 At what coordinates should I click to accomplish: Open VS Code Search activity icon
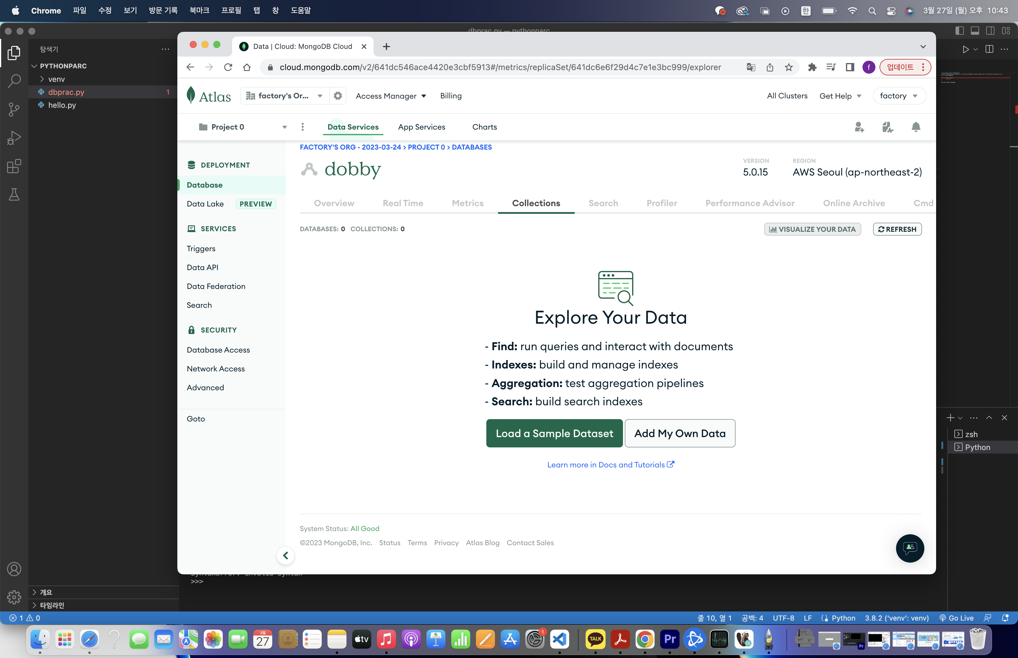14,81
